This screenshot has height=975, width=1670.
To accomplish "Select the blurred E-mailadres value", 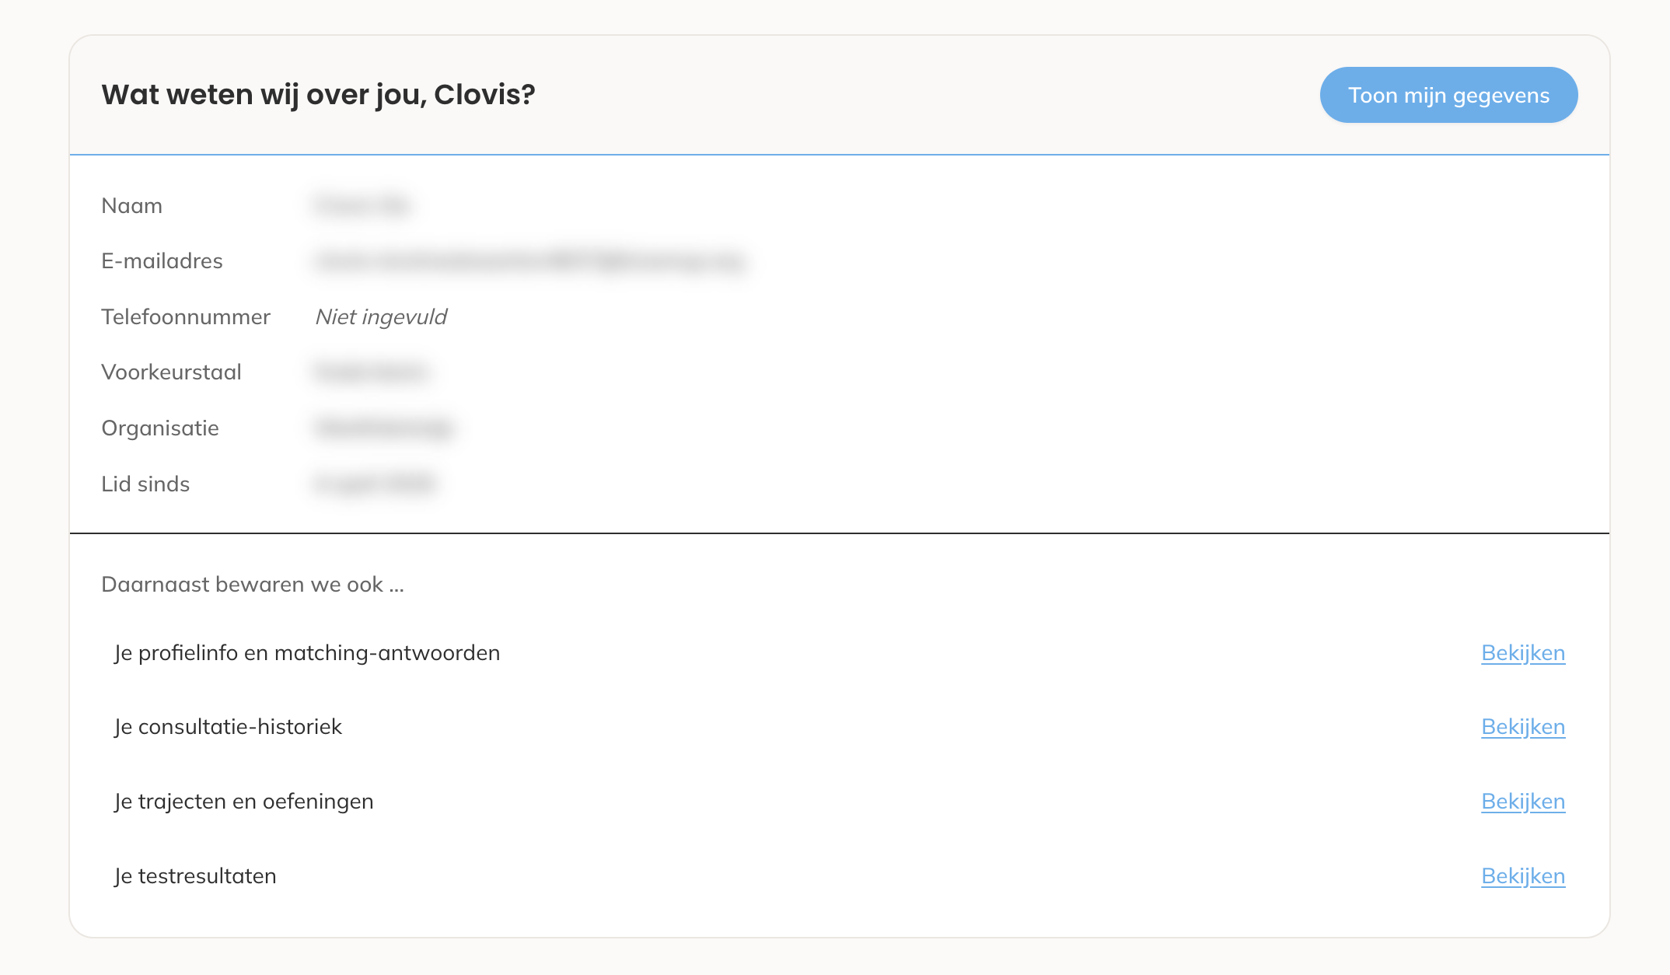I will click(531, 261).
